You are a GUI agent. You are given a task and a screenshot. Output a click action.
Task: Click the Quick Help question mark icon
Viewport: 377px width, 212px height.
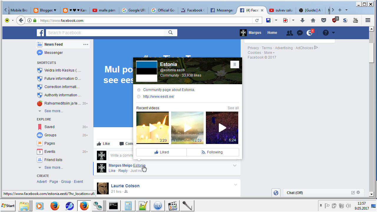tap(325, 33)
